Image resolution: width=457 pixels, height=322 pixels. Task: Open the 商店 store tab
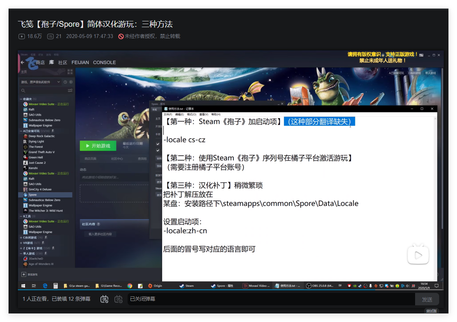click(40, 62)
